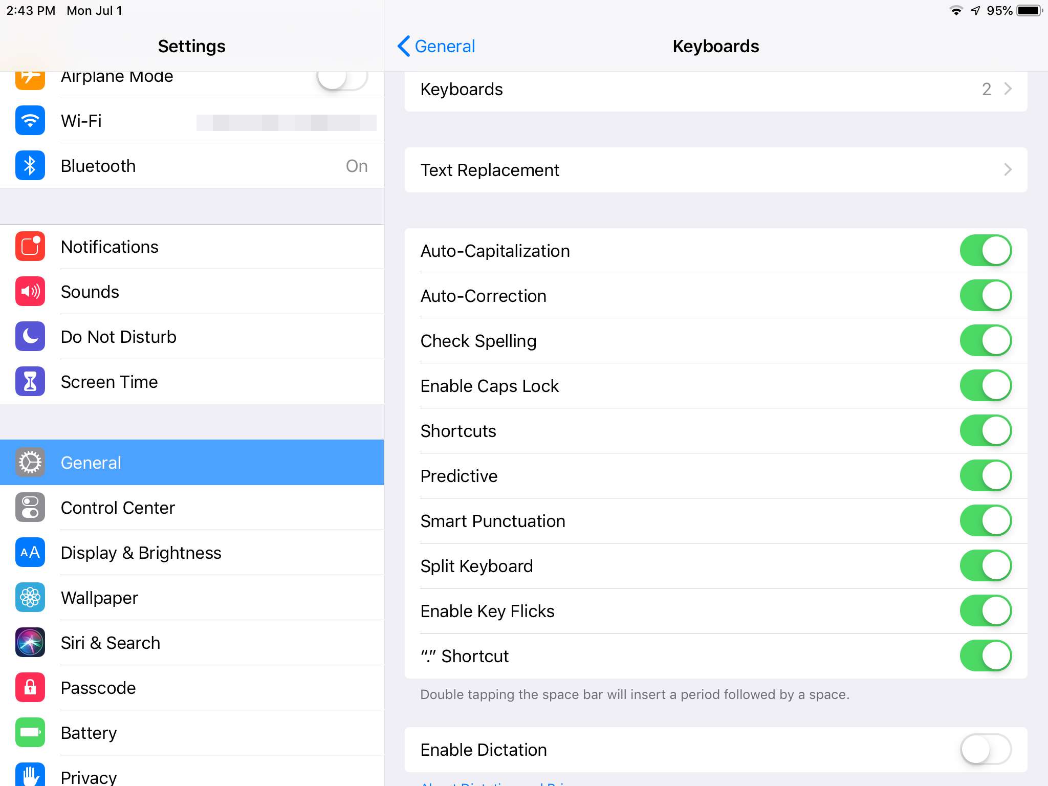Tap the Wallpaper flower icon
Image resolution: width=1048 pixels, height=786 pixels.
pos(30,598)
